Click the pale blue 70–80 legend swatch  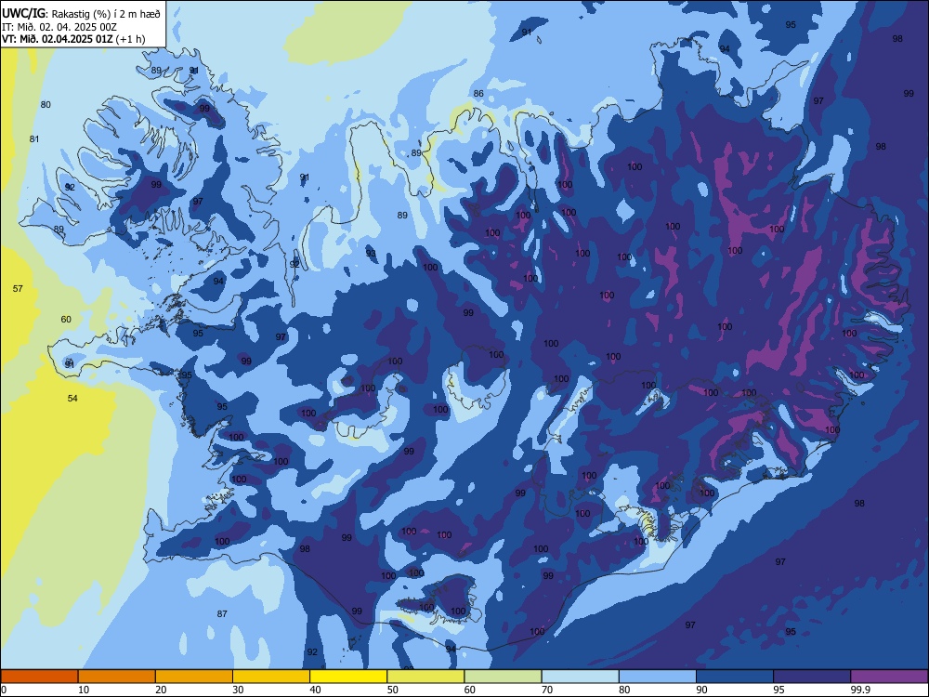tap(581, 677)
